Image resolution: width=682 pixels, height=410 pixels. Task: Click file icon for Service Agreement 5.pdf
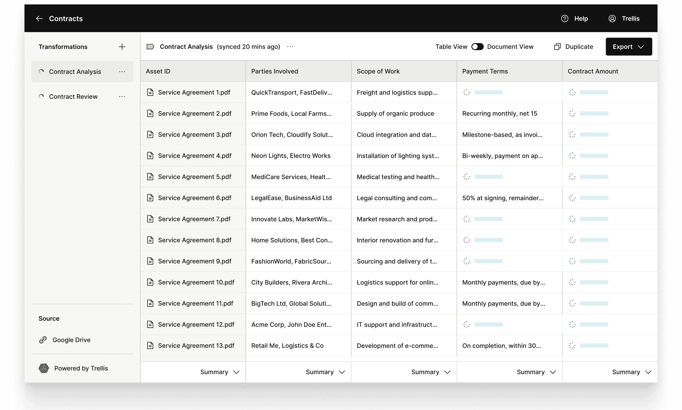150,177
